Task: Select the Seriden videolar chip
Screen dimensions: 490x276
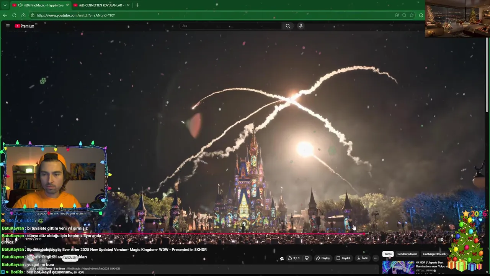Action: click(407, 254)
